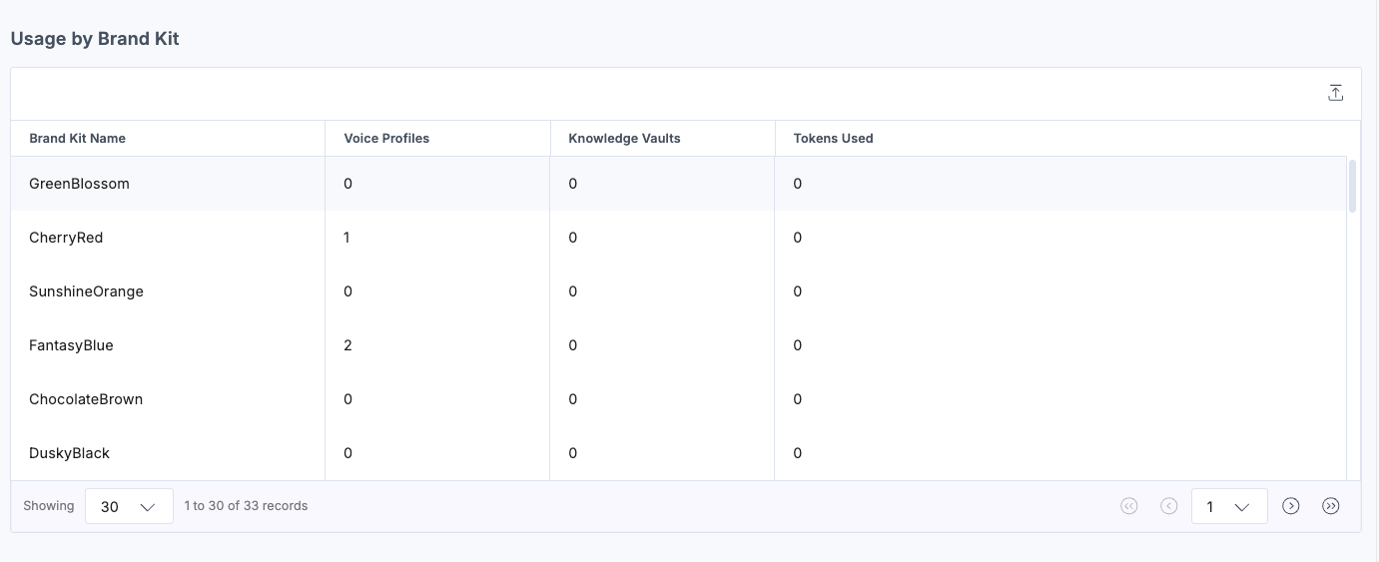
Task: Click the export icon above the table
Action: point(1335,93)
